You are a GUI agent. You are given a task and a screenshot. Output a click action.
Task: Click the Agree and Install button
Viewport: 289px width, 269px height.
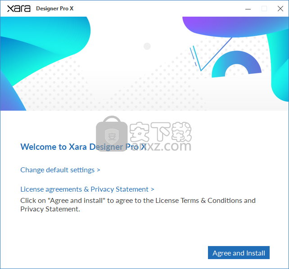239,253
